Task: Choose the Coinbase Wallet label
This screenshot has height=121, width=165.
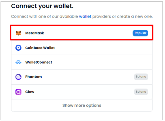Action: [x=40, y=48]
